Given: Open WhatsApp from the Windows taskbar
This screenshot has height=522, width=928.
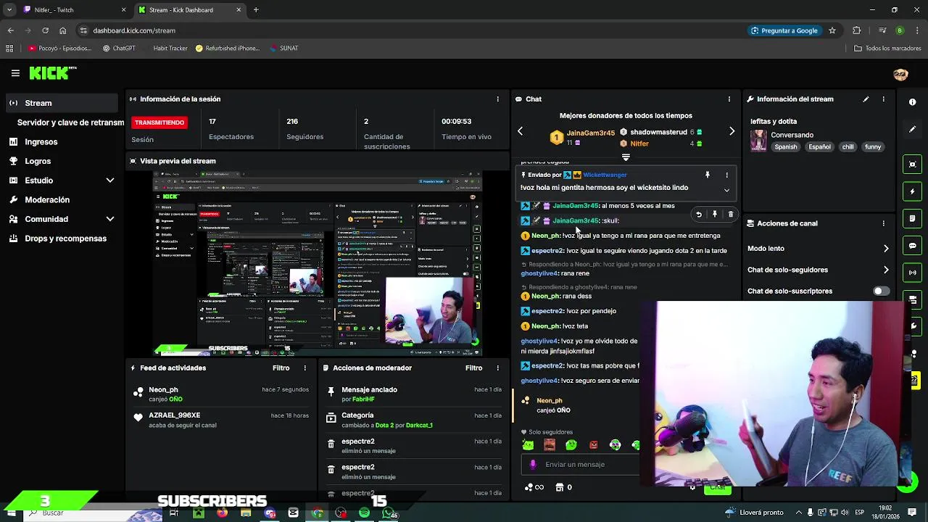Looking at the screenshot, I should pyautogui.click(x=389, y=513).
